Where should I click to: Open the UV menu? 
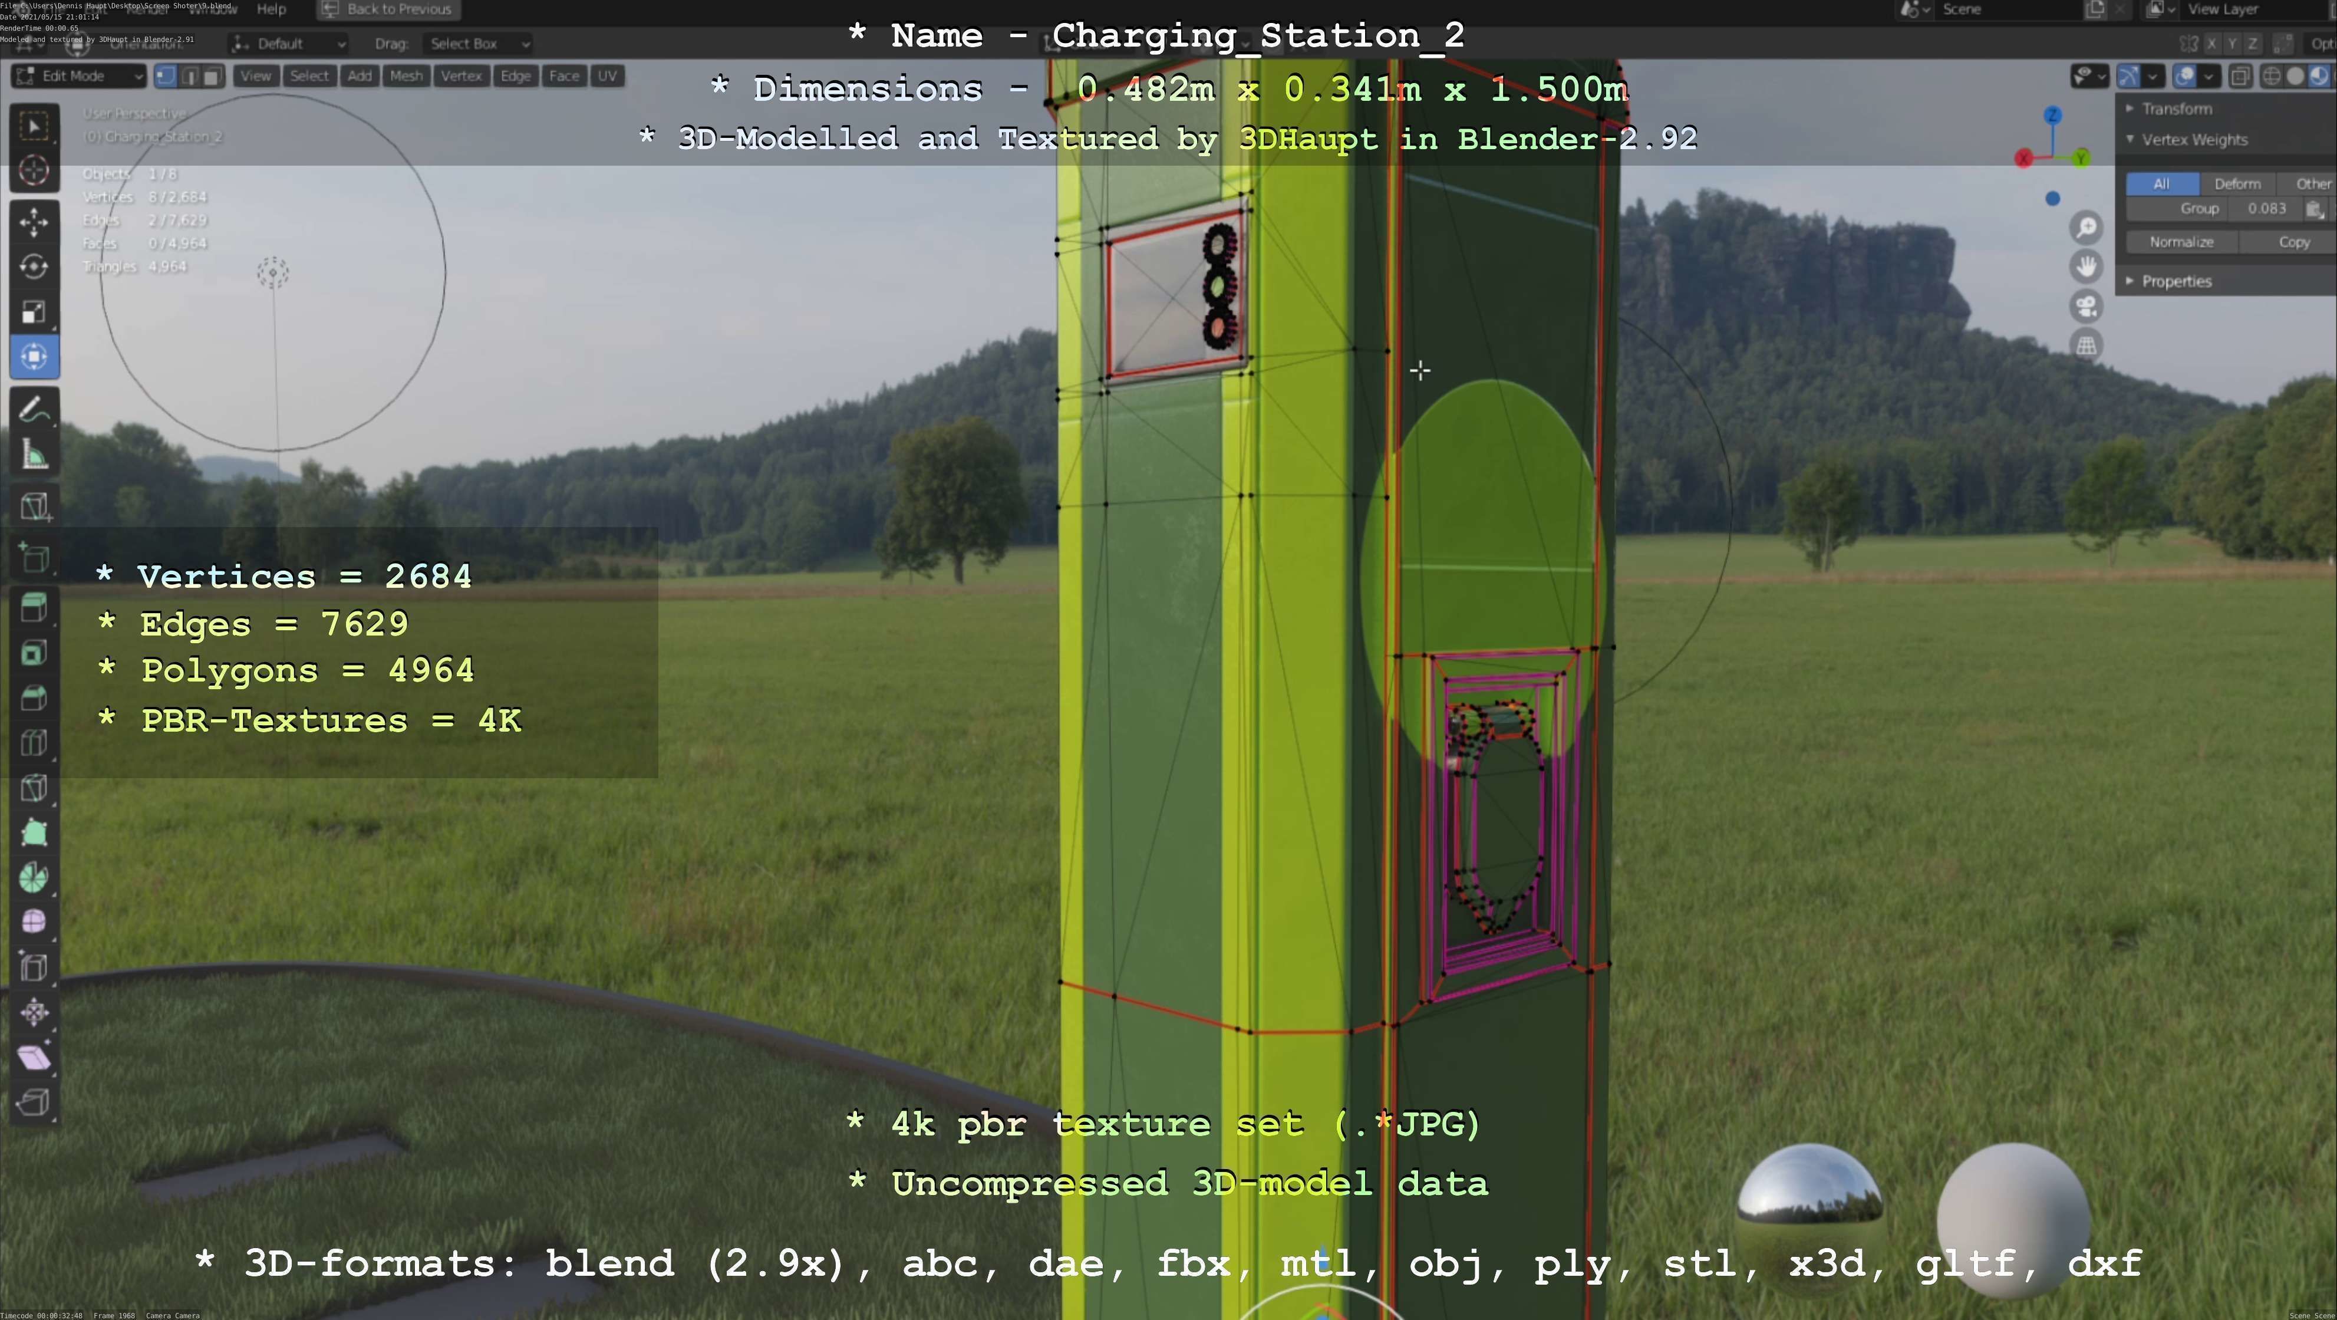pyautogui.click(x=607, y=76)
